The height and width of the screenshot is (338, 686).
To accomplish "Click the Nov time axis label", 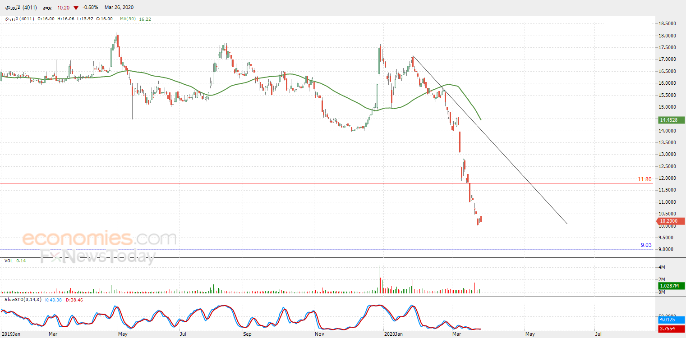I will [x=319, y=334].
